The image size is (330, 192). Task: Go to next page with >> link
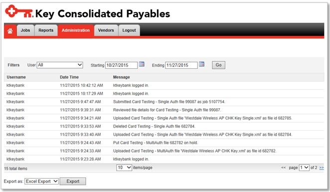(322, 168)
